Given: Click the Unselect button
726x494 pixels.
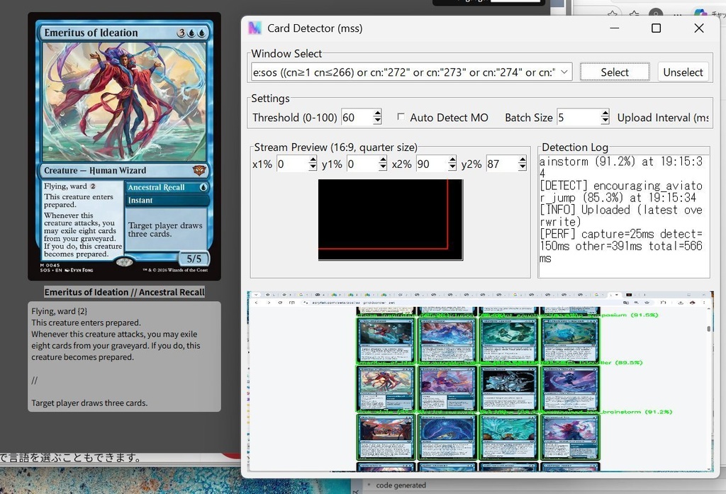Looking at the screenshot, I should pos(683,72).
